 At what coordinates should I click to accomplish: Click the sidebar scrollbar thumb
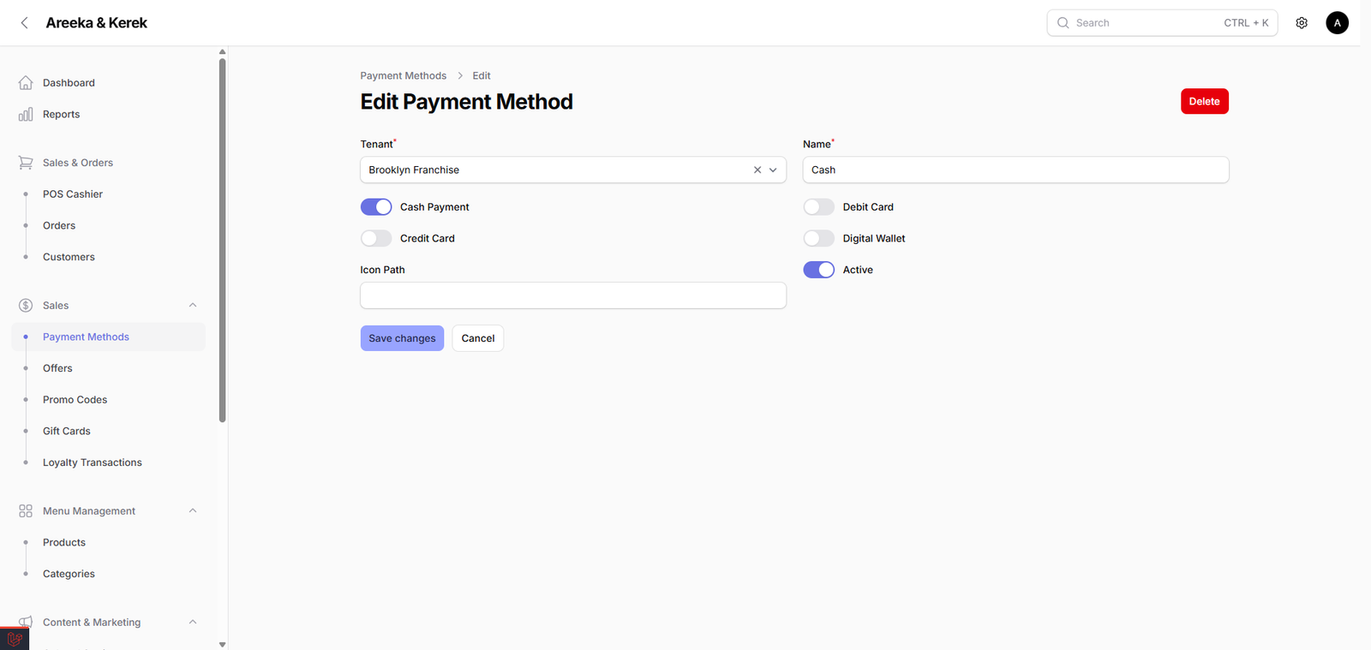pos(223,240)
